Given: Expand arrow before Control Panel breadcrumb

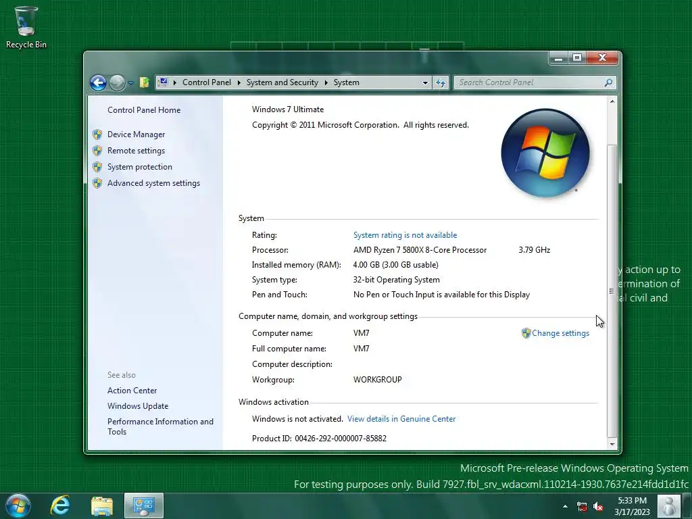Looking at the screenshot, I should click(175, 82).
